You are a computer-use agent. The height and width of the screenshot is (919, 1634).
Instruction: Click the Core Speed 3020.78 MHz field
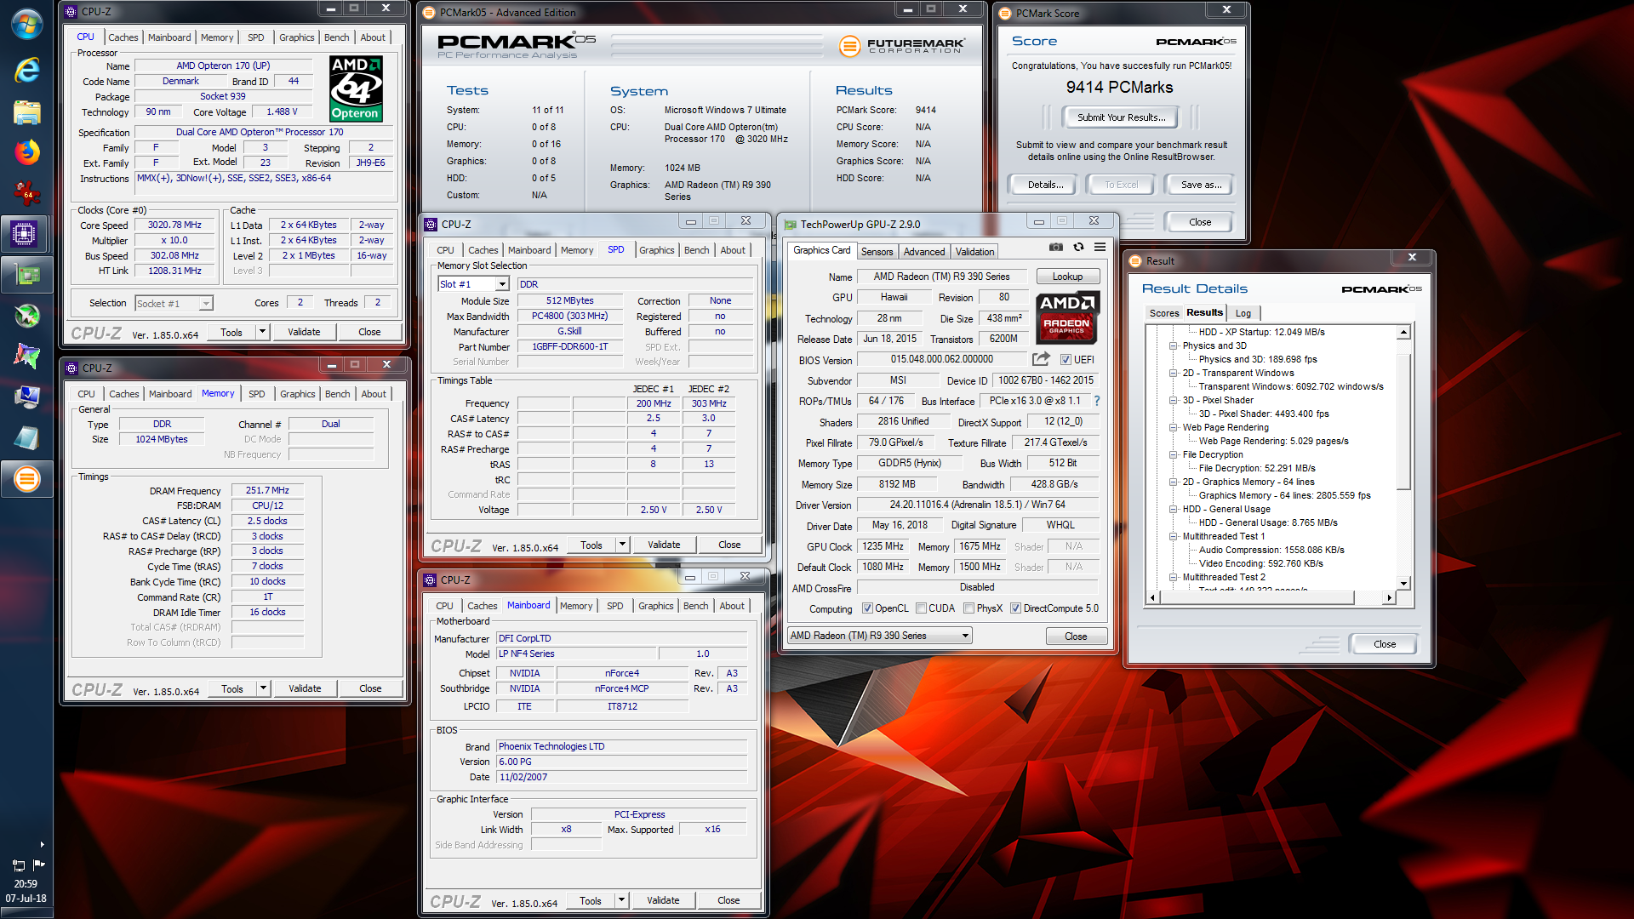pyautogui.click(x=174, y=225)
